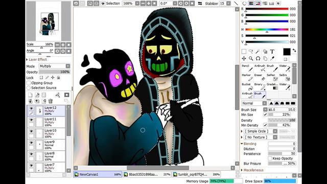Open the zoom percentage dropdown
Viewport: 327px width, 184px height.
coord(137,4)
